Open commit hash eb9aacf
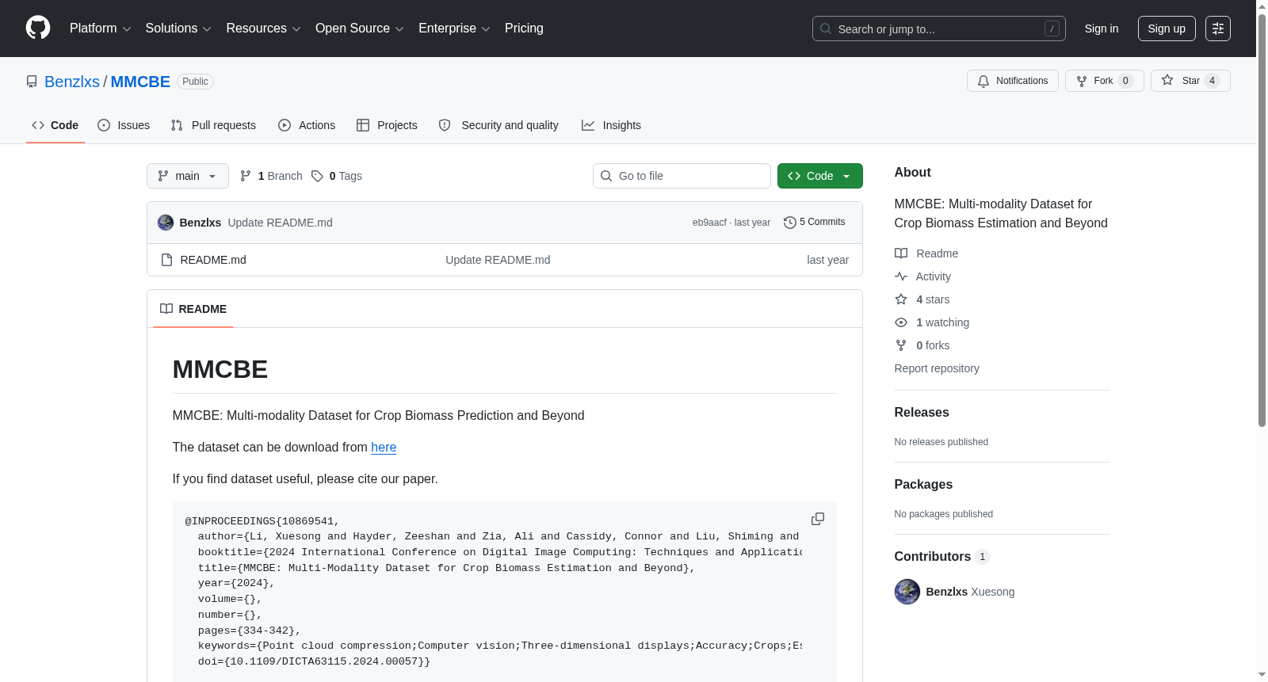 tap(709, 223)
